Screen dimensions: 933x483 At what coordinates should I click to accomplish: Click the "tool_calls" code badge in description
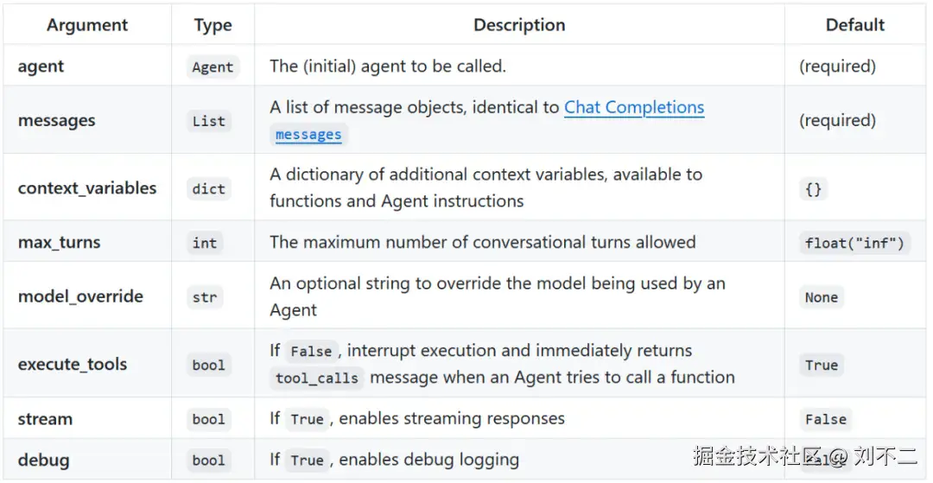(315, 378)
